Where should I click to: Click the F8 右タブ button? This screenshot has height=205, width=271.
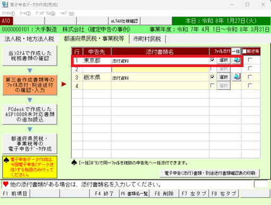pyautogui.click(x=224, y=194)
